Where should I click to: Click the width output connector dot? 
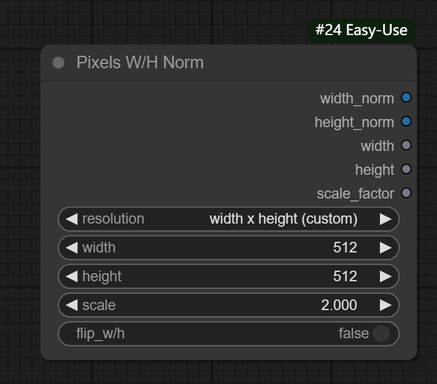click(406, 145)
